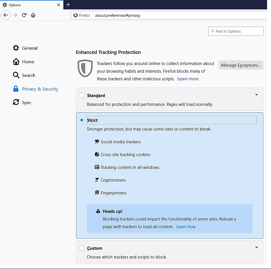Expand the Standard option details chevron

[x=257, y=95]
